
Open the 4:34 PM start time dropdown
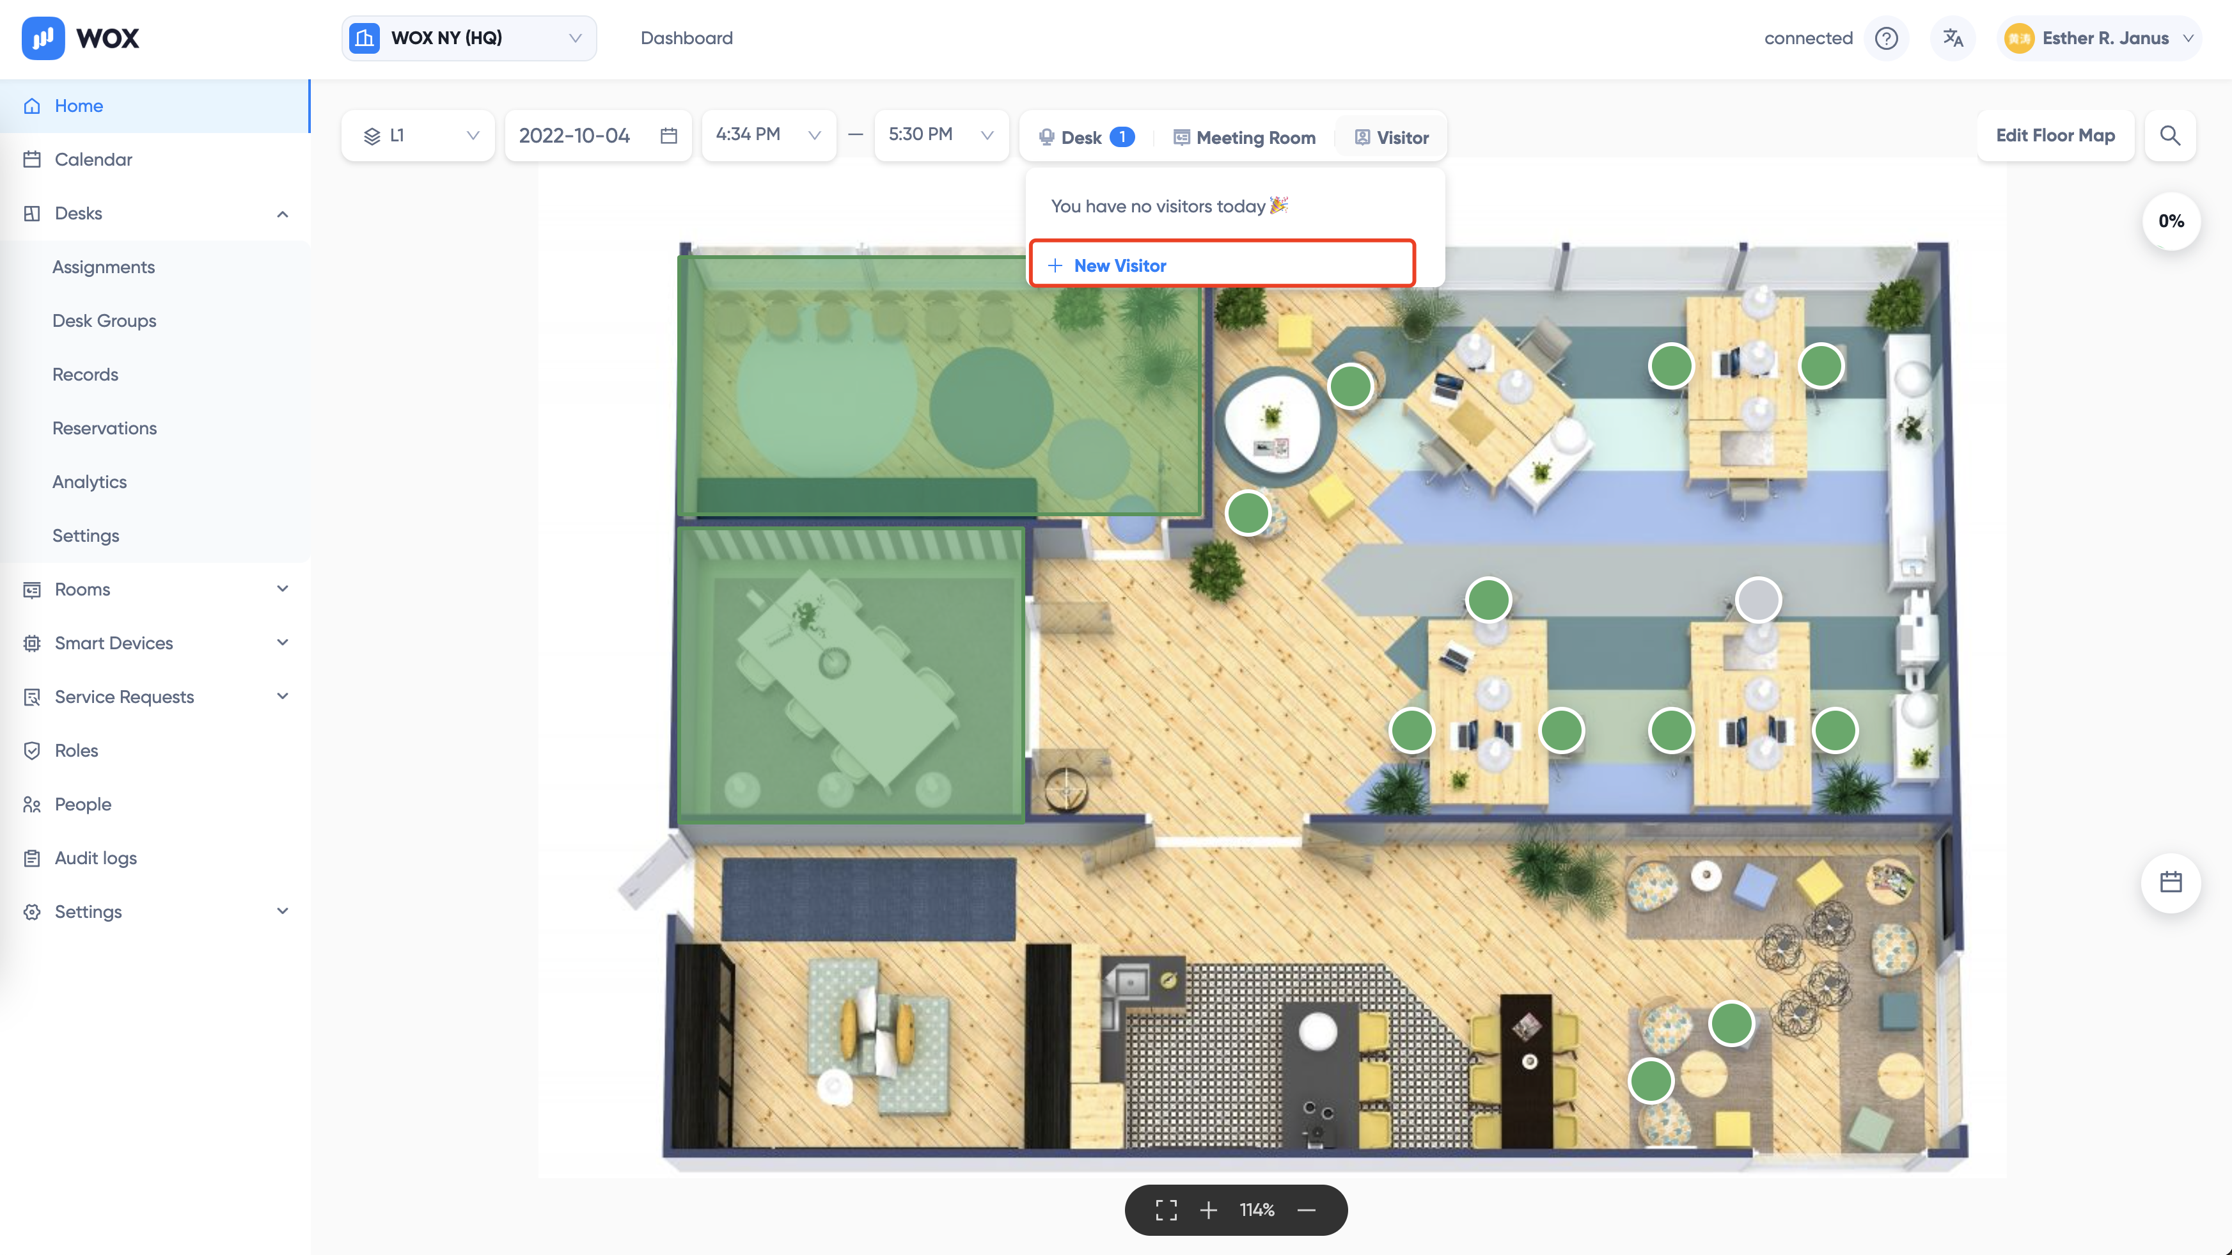(x=769, y=135)
